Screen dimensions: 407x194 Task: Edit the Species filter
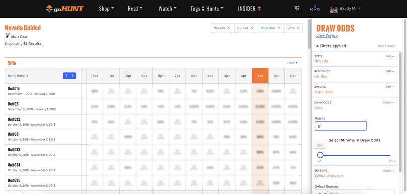(x=389, y=87)
